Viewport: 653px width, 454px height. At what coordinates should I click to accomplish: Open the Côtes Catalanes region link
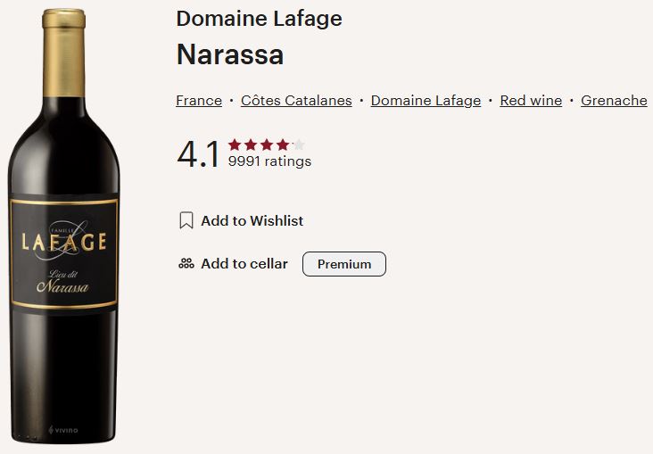coord(296,101)
